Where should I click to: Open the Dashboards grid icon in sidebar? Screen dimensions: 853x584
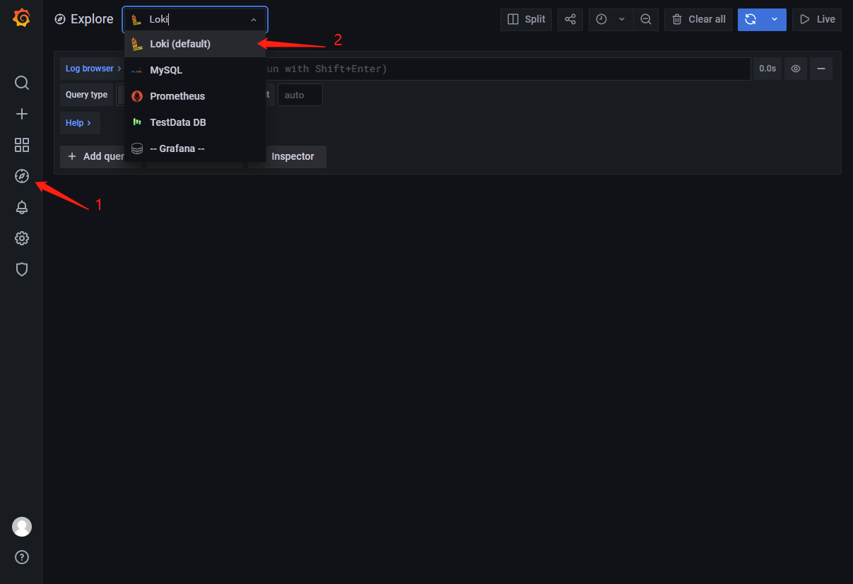coord(22,145)
